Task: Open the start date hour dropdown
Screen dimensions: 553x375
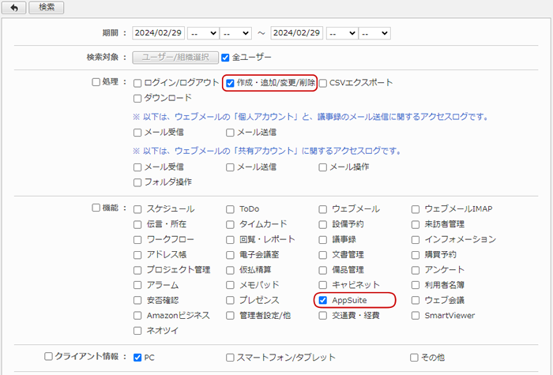Action: tap(203, 33)
